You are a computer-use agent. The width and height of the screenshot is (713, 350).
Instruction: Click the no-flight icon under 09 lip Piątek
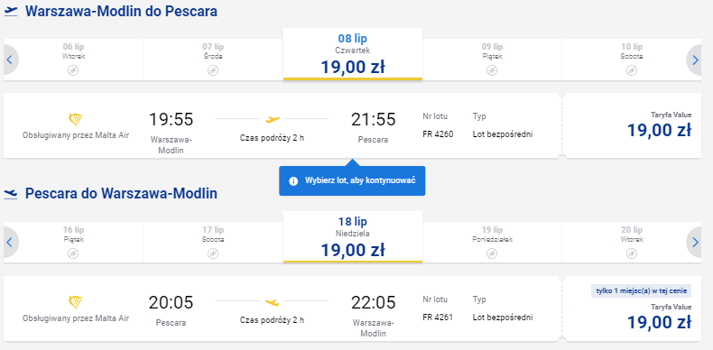[x=492, y=70]
